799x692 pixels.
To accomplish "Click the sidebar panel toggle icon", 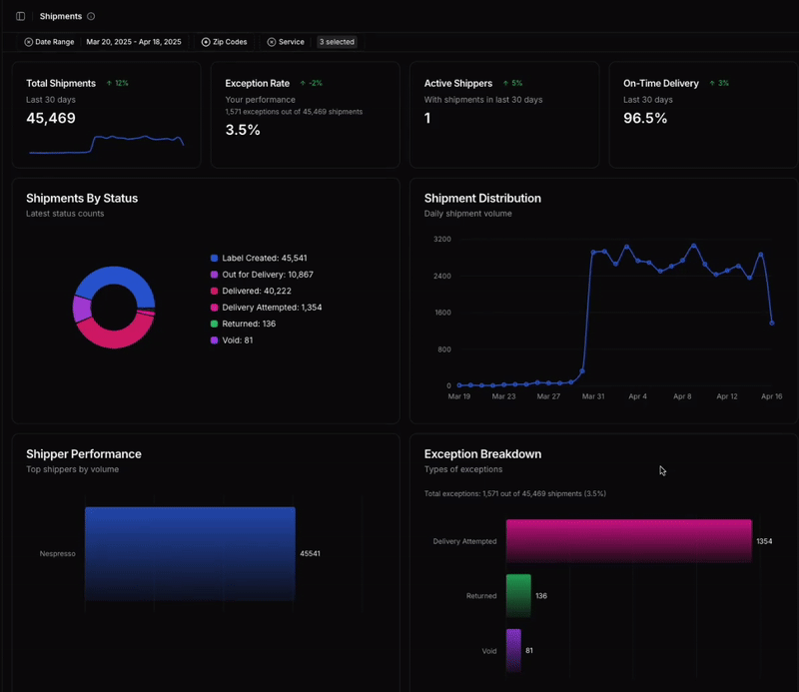I will 19,16.
